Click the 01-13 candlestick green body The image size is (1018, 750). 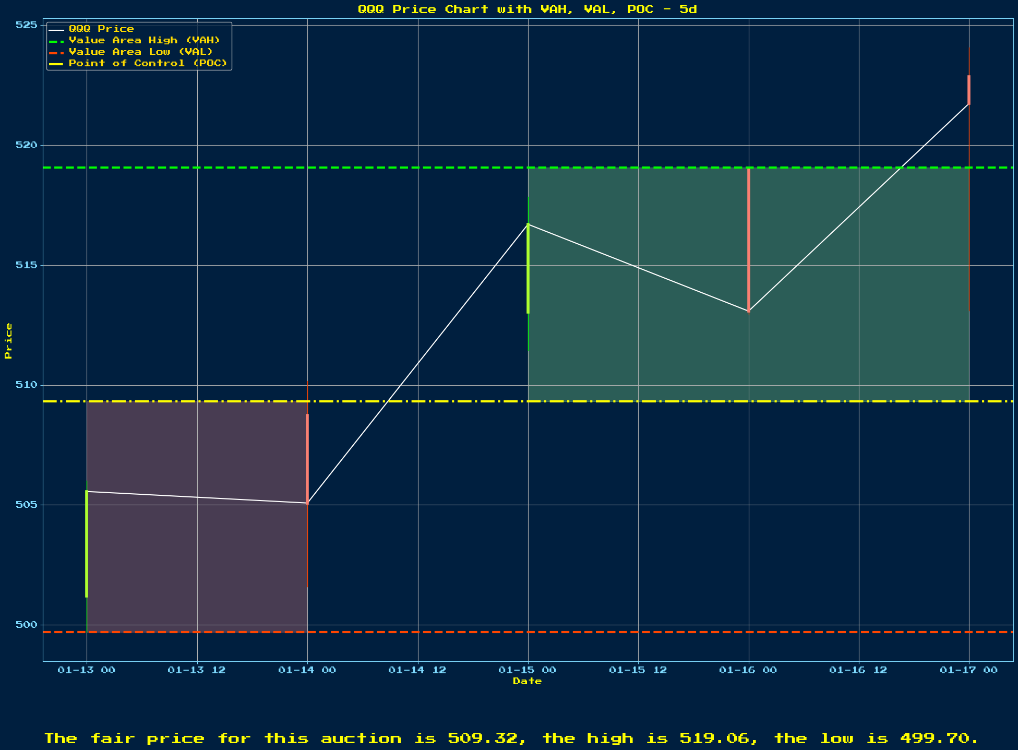coord(87,544)
